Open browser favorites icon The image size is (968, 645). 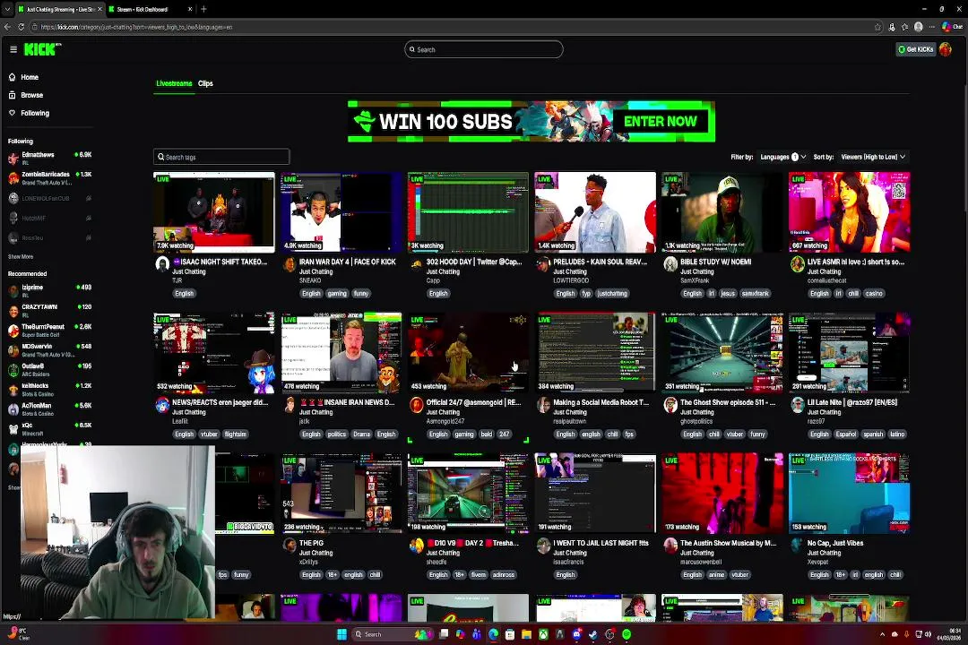click(904, 27)
